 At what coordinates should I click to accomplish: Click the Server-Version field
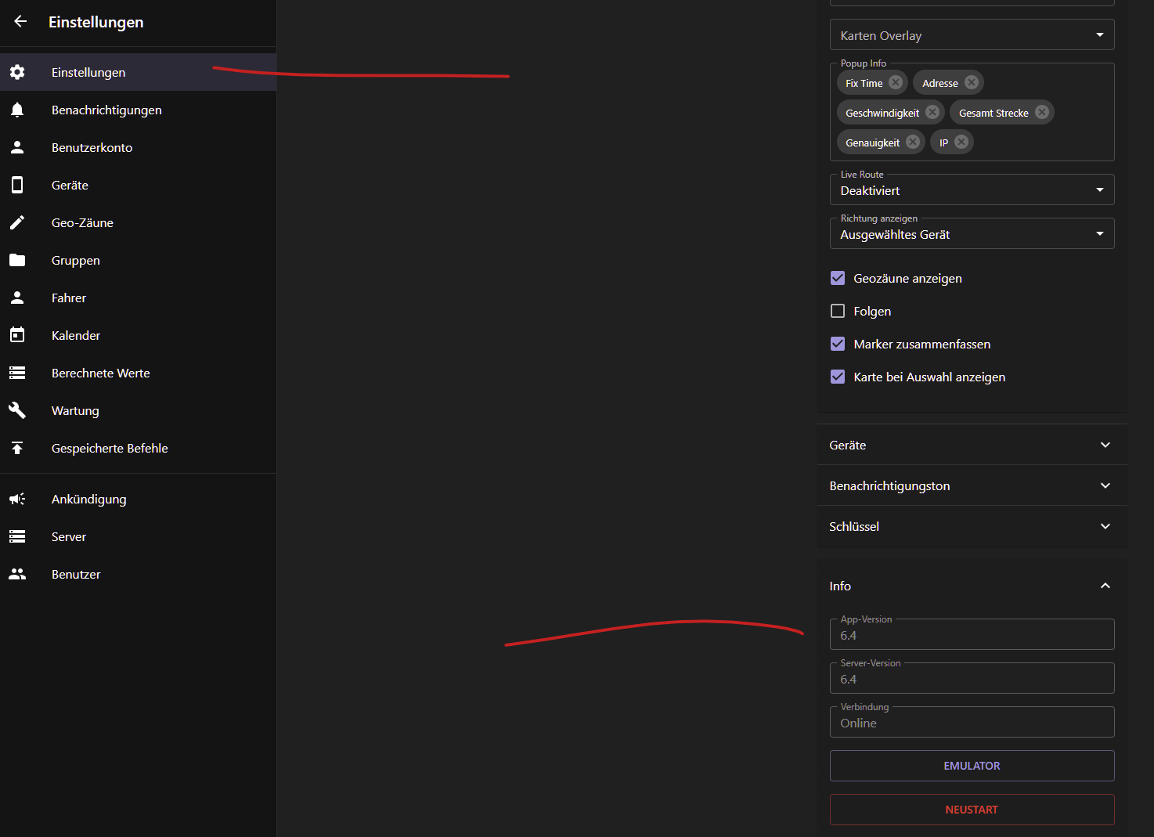(x=972, y=678)
